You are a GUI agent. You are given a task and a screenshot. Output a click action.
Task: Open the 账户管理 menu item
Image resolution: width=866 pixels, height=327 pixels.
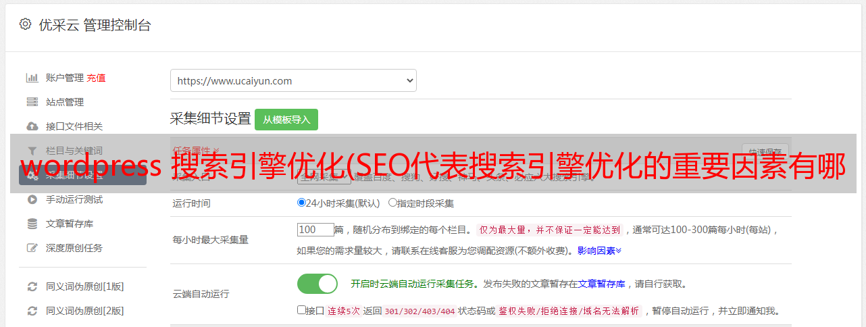coord(65,78)
